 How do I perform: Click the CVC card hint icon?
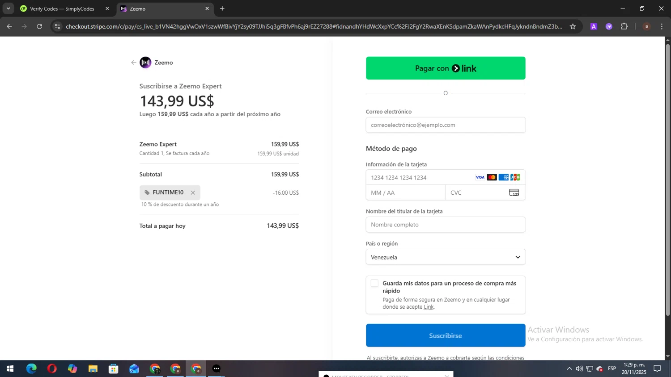click(x=514, y=193)
